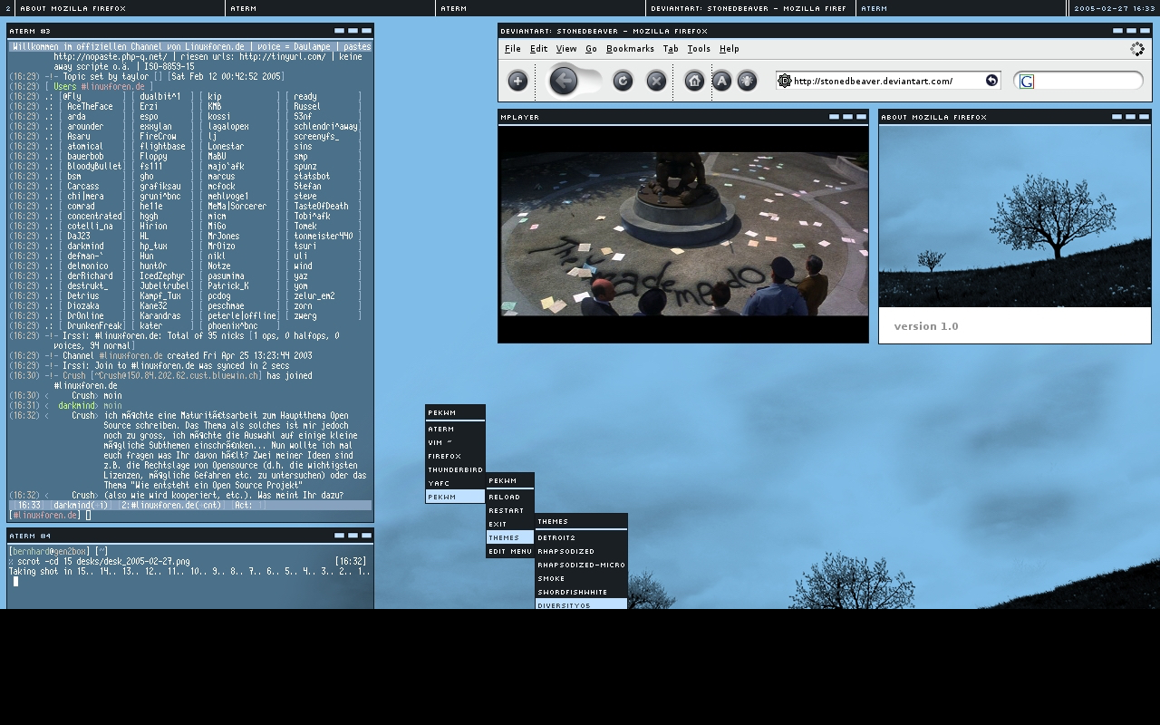Choose Edit Menu in the Pekwm submenu
Viewport: 1160px width, 725px height.
tap(510, 551)
